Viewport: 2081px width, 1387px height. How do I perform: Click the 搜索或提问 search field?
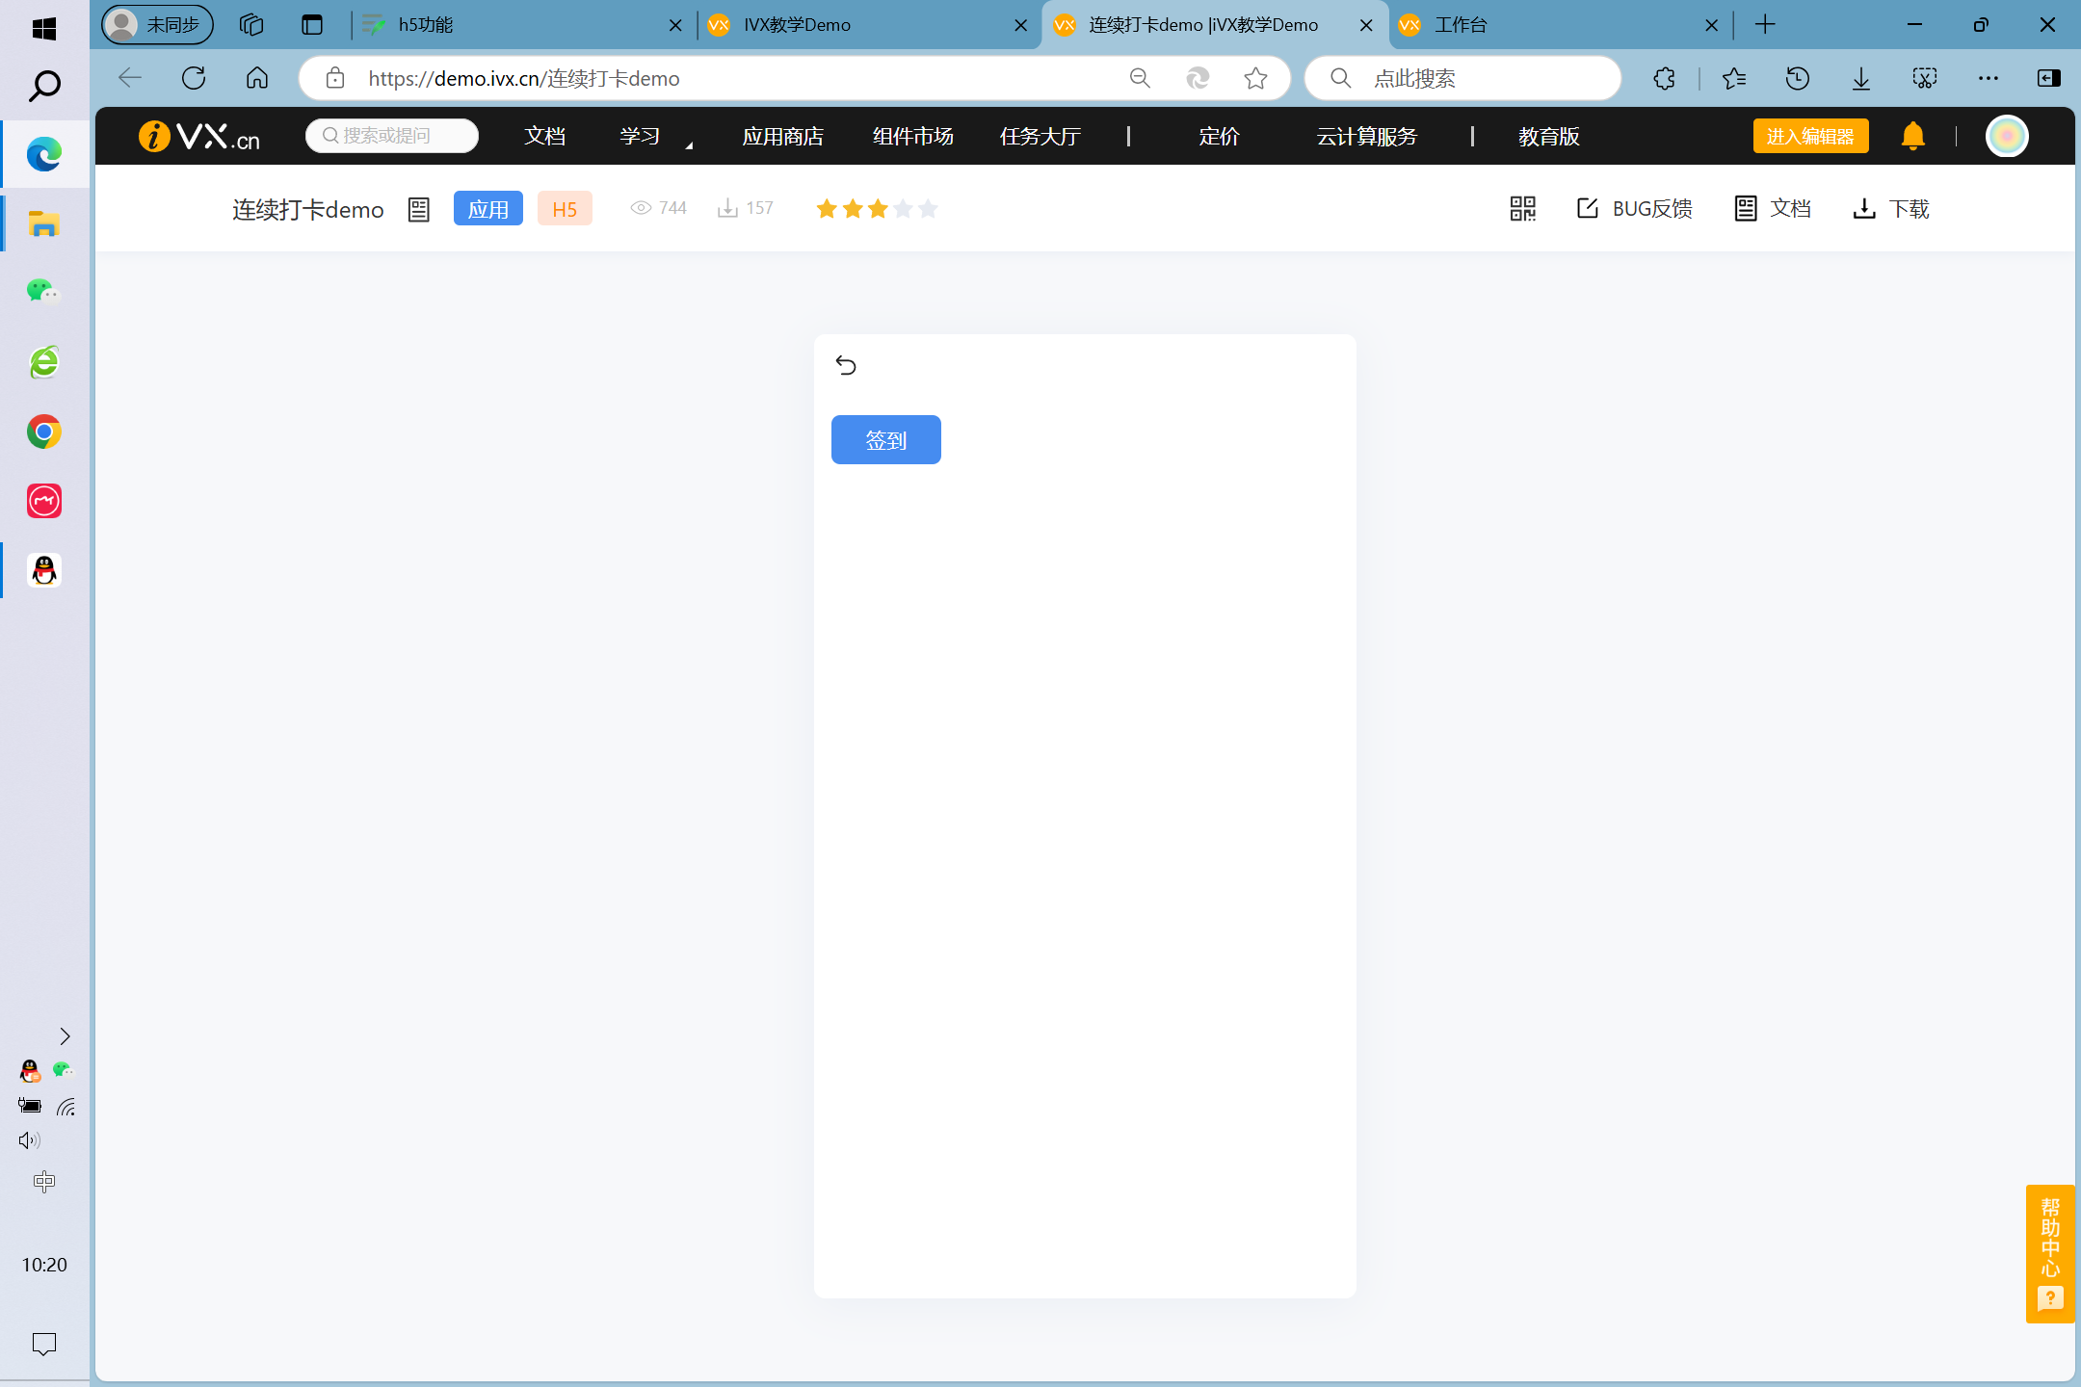393,136
